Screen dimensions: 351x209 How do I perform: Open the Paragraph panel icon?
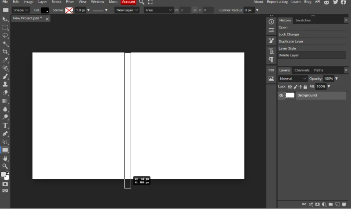click(x=271, y=59)
